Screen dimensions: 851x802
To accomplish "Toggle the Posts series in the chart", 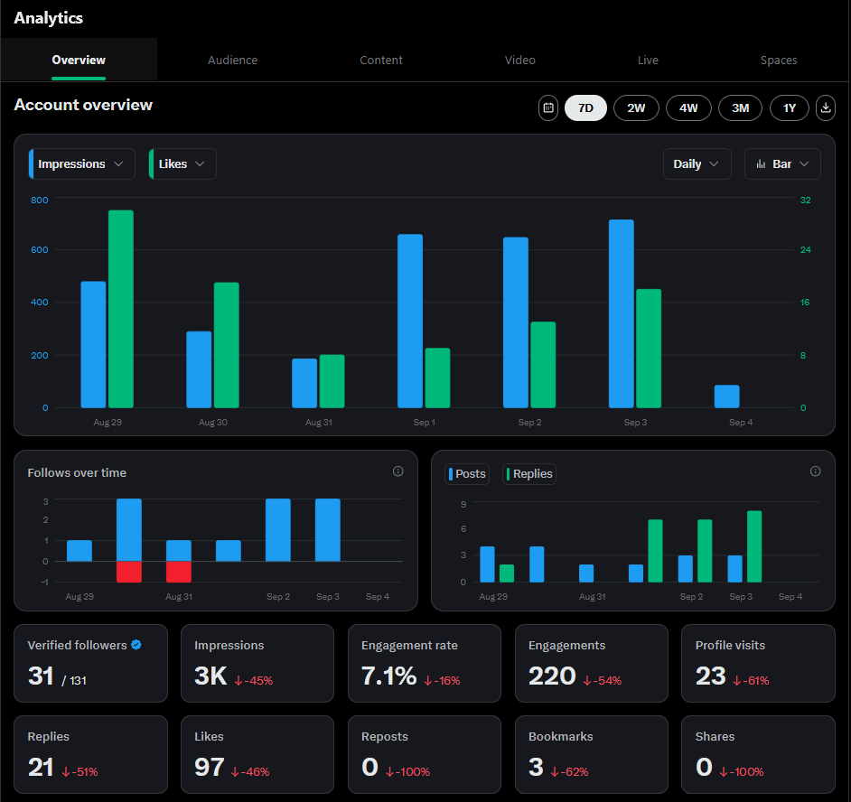I will [x=467, y=474].
